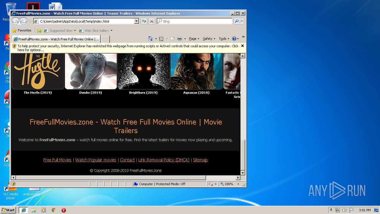Viewport: 380px width, 214px height.
Task: Open recent pages dropdown arrow
Action: pyautogui.click(x=30, y=21)
